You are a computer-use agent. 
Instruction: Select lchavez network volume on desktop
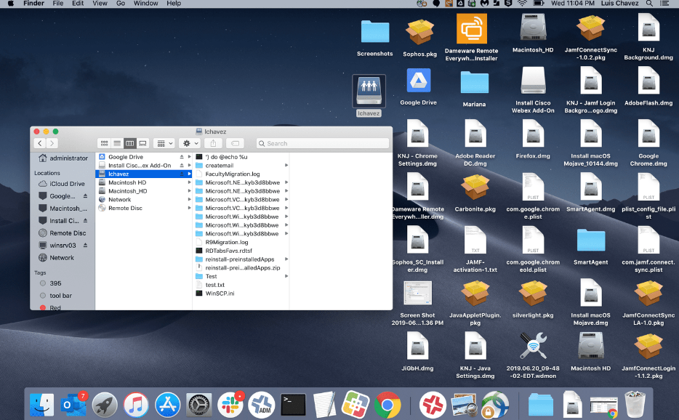tap(369, 96)
